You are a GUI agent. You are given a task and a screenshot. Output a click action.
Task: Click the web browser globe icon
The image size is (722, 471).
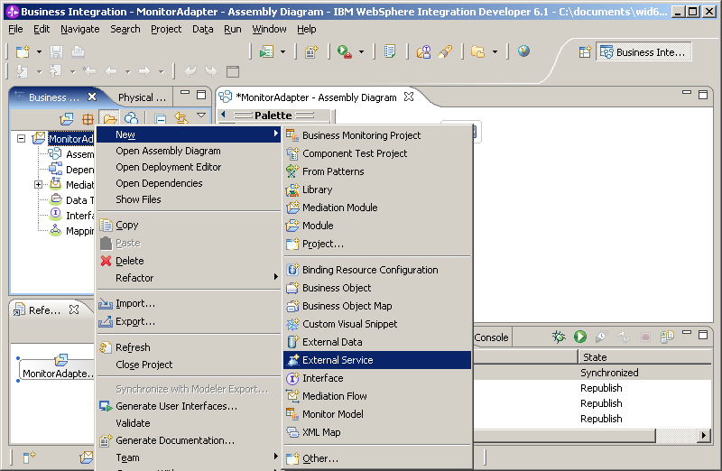point(523,51)
